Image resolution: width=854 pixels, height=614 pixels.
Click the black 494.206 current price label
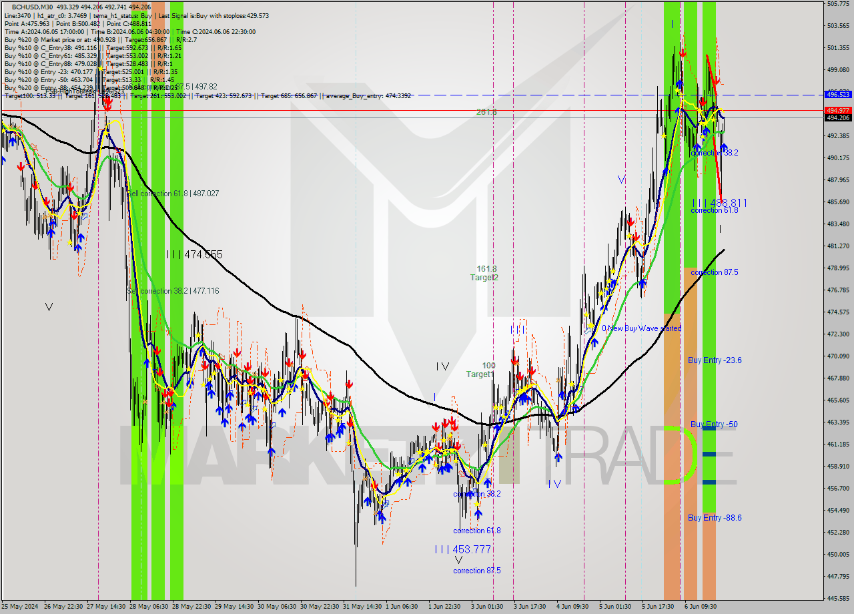838,118
